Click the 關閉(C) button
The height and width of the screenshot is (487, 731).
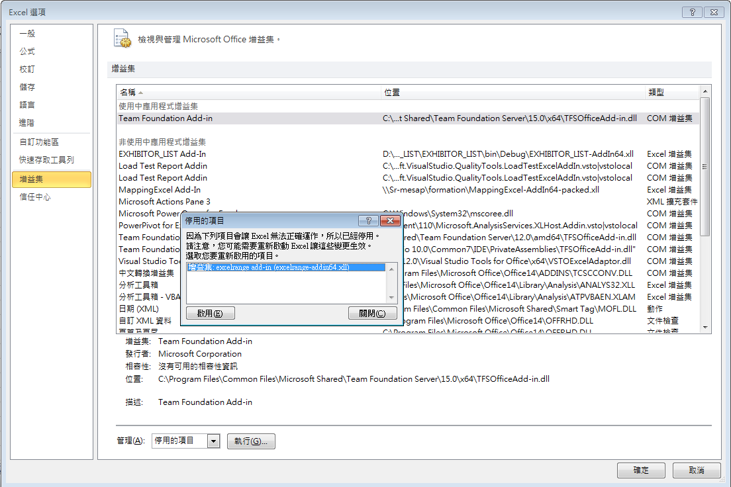click(x=372, y=313)
